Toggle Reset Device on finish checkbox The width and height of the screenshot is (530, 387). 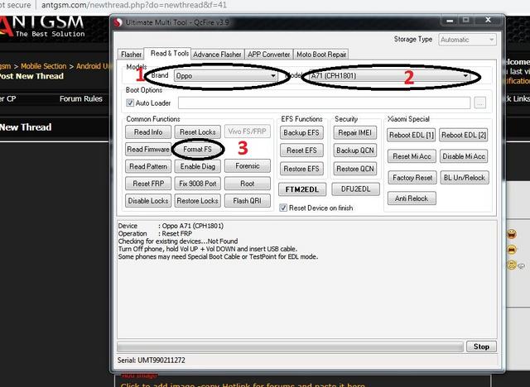(x=283, y=208)
